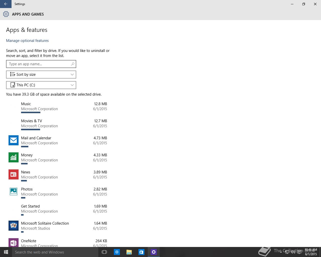Open the Action Center notification icon

pos(299,252)
